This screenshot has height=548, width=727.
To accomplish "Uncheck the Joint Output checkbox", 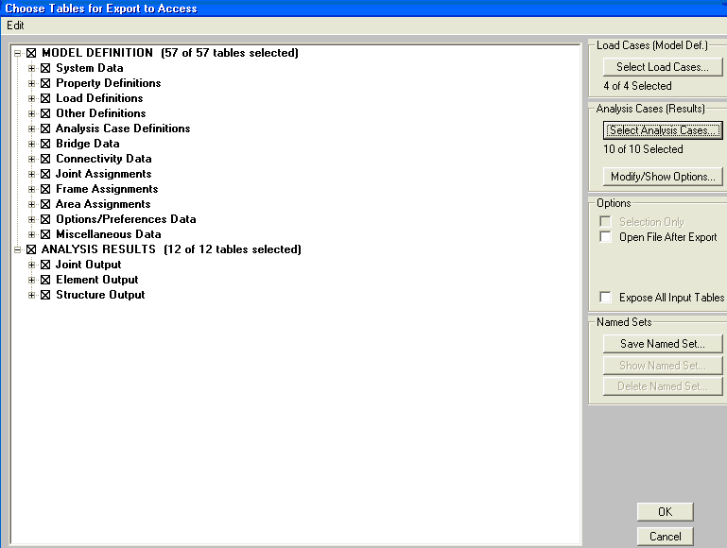I will (x=45, y=265).
